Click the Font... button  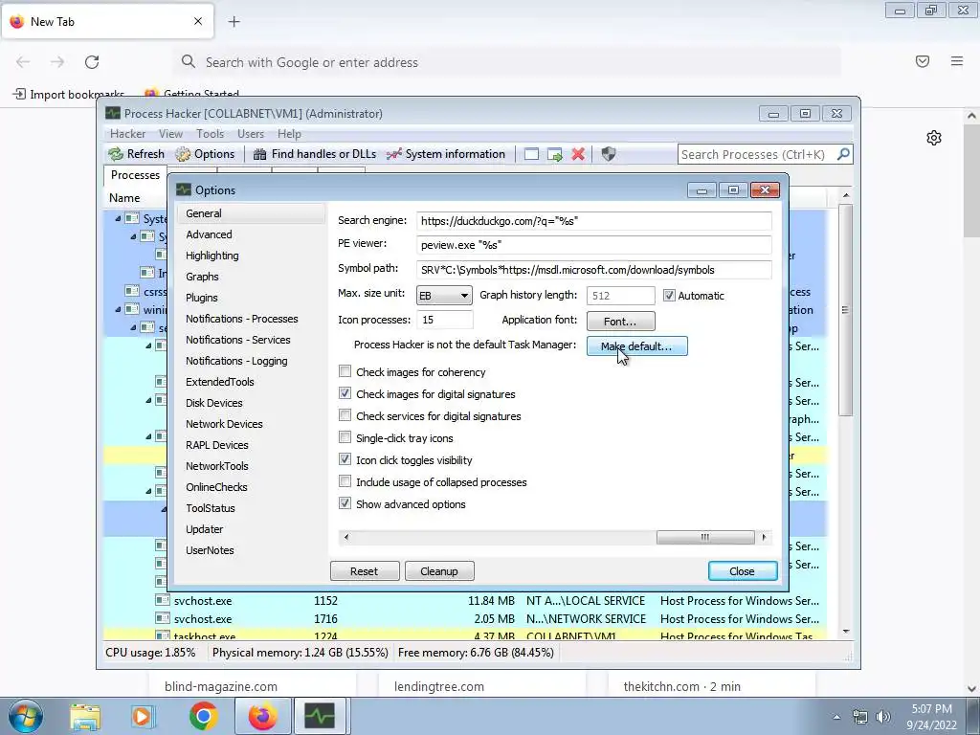620,322
